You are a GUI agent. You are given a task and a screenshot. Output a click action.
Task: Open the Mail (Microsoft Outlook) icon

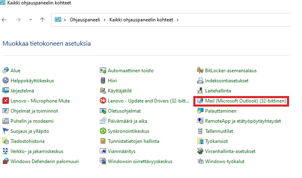point(200,101)
